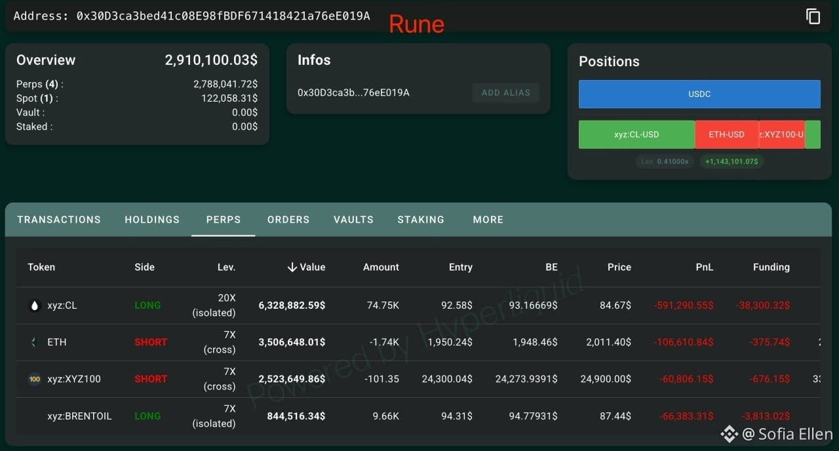Click the LONG label in xyz:CL row
This screenshot has height=451, width=839.
tap(147, 305)
